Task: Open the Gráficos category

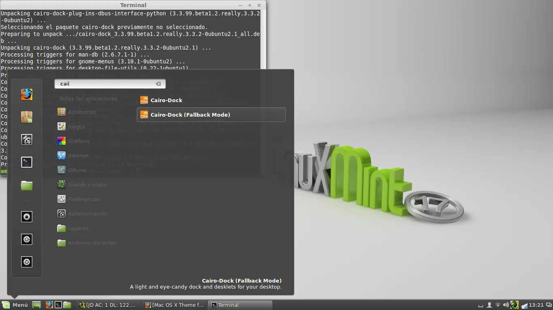Action: 73,141
